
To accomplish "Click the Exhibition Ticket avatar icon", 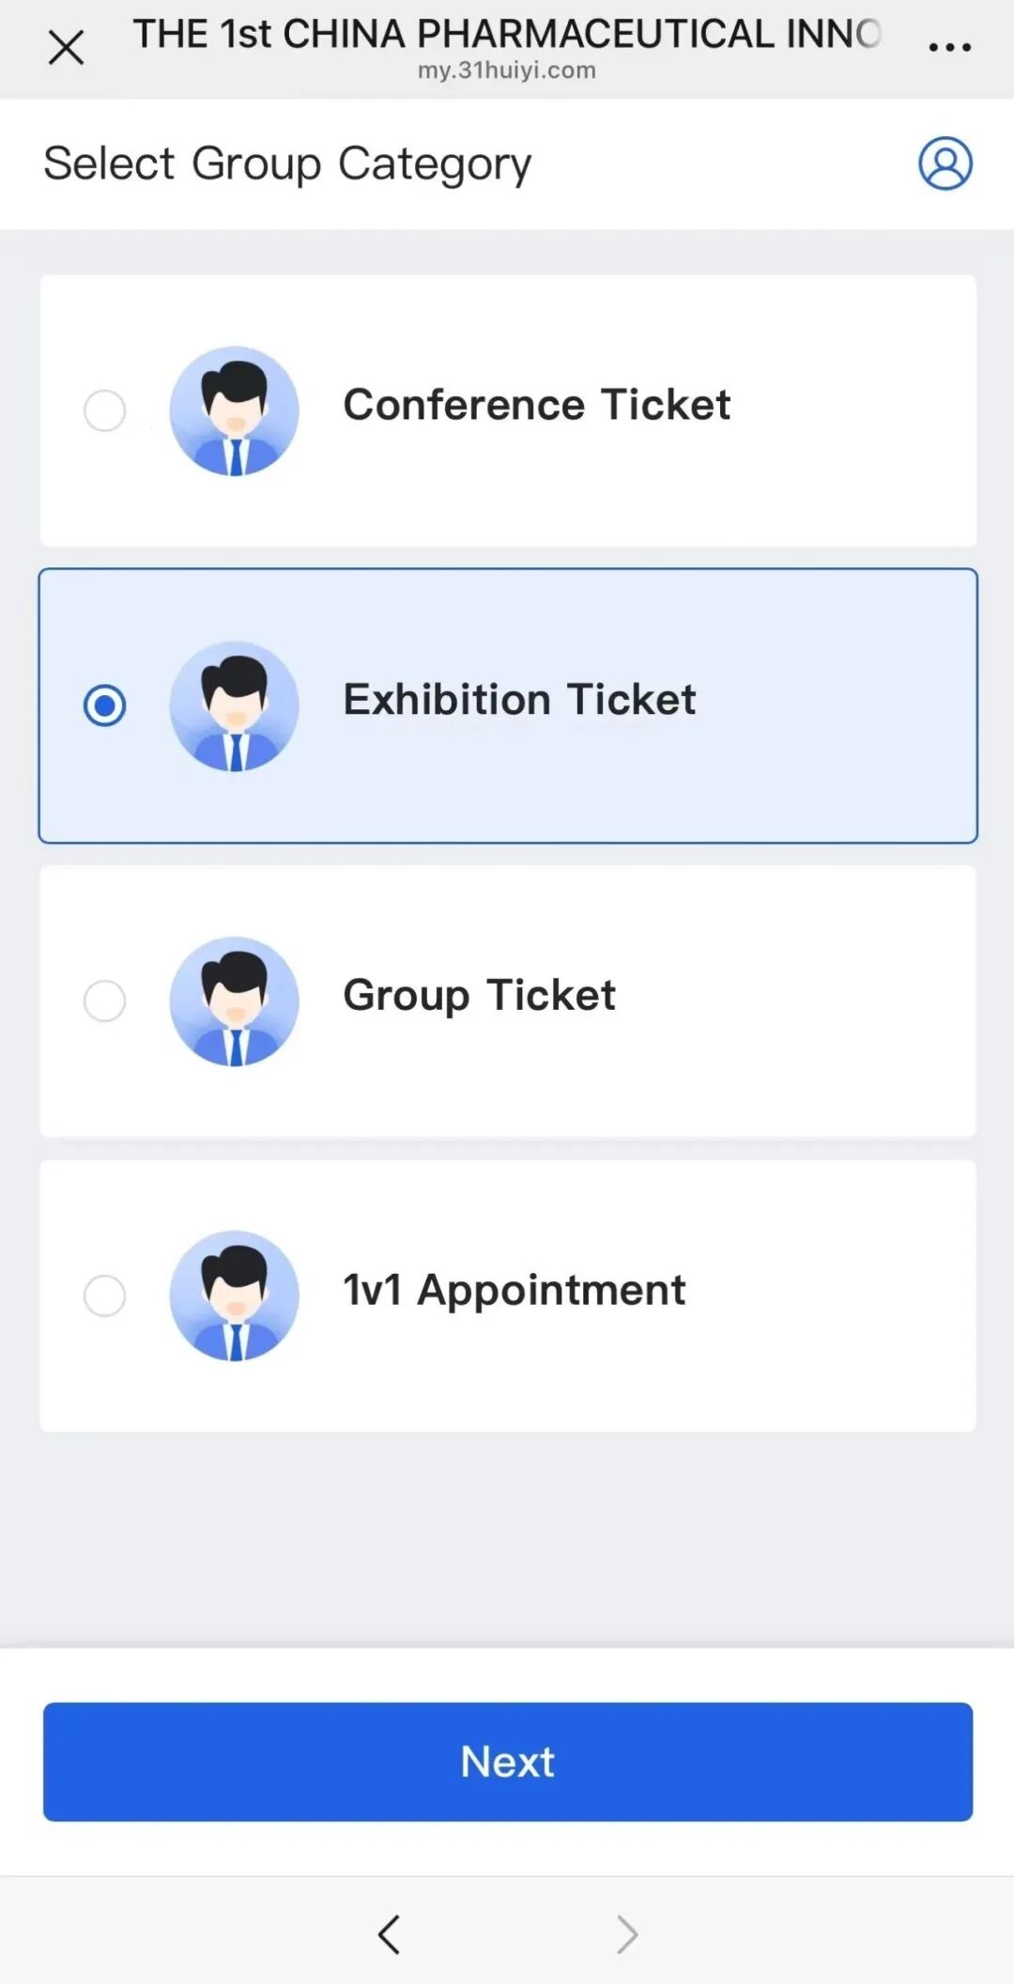I will point(235,705).
